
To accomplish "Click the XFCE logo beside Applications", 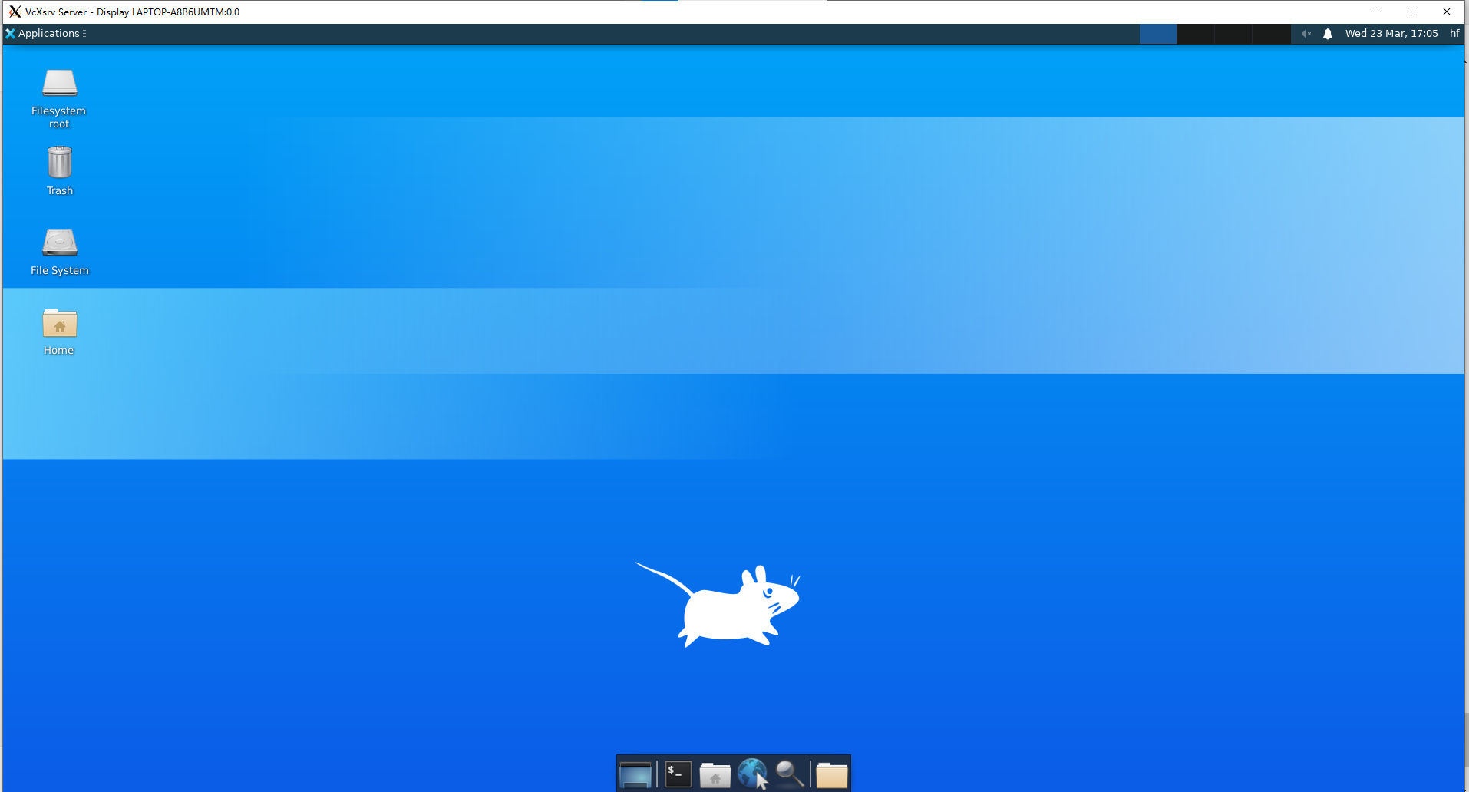I will coord(9,33).
